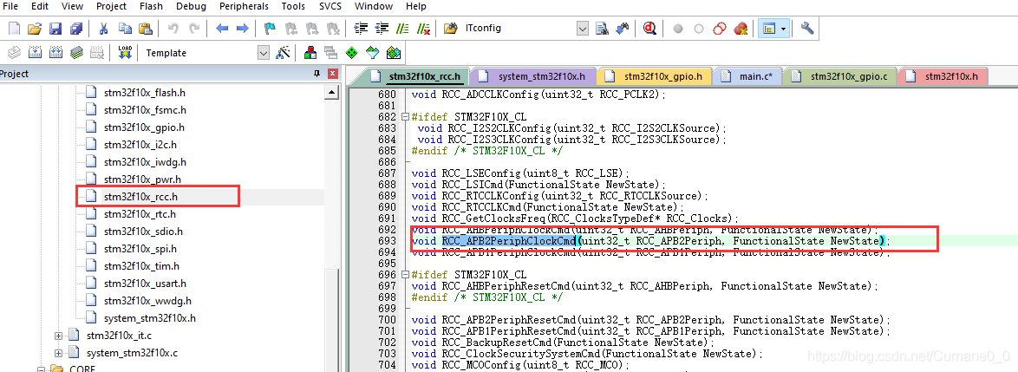Screen dimensions: 1018x372
Task: Start the debug session icon
Action: (649, 29)
